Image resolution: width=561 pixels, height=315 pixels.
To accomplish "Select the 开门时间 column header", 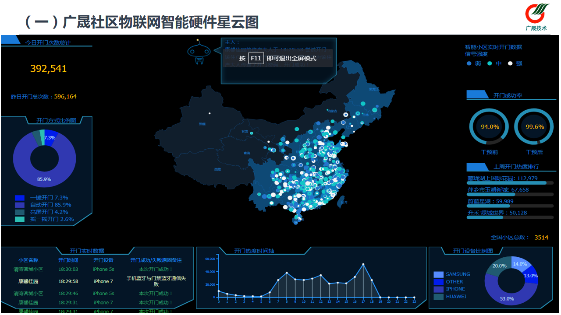I will pos(68,260).
